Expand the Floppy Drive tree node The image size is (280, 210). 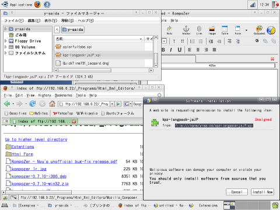tap(6, 41)
